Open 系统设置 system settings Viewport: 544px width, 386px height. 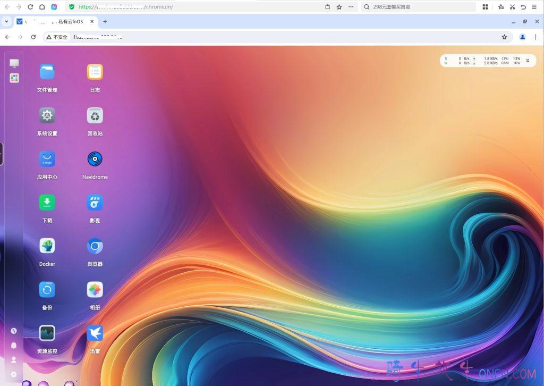tap(47, 116)
